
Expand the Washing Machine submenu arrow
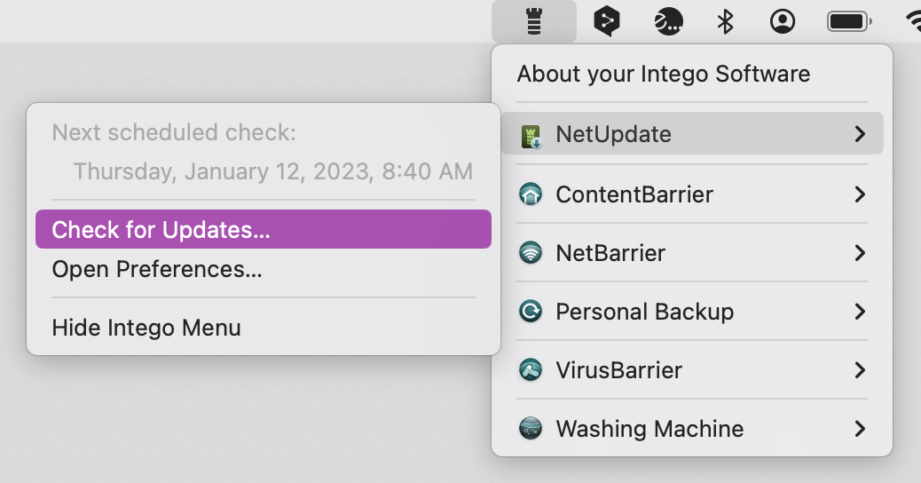860,428
